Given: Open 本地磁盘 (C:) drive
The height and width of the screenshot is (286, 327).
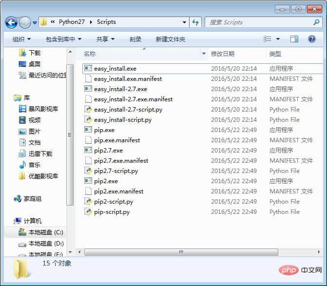Looking at the screenshot, I should pyautogui.click(x=41, y=232).
